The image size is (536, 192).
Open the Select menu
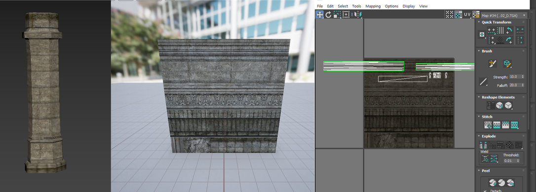tap(343, 6)
